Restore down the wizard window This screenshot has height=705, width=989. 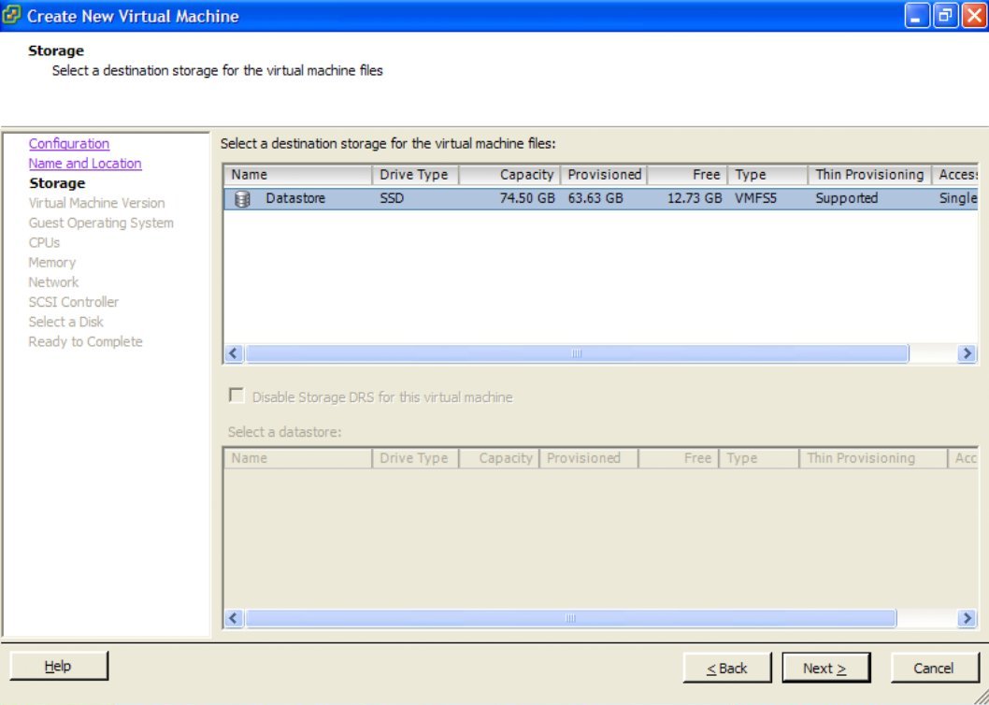point(945,16)
